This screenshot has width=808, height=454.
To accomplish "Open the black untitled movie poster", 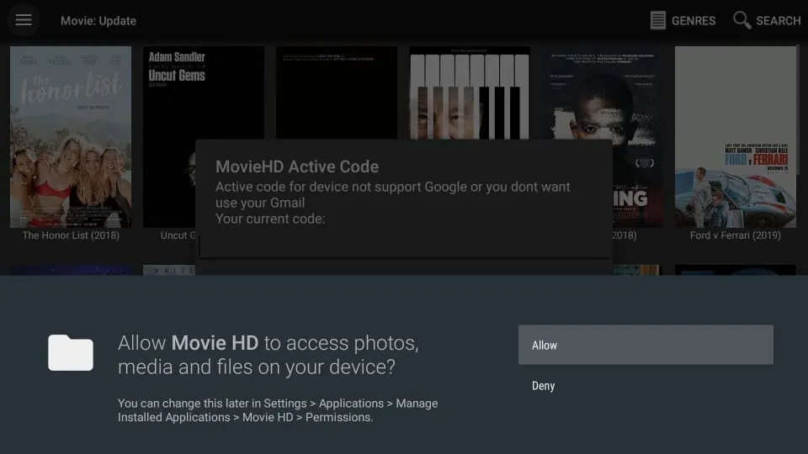I will click(337, 92).
